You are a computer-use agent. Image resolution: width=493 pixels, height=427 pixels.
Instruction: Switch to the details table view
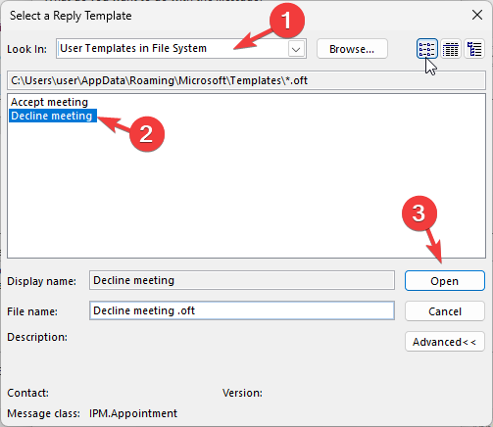451,49
